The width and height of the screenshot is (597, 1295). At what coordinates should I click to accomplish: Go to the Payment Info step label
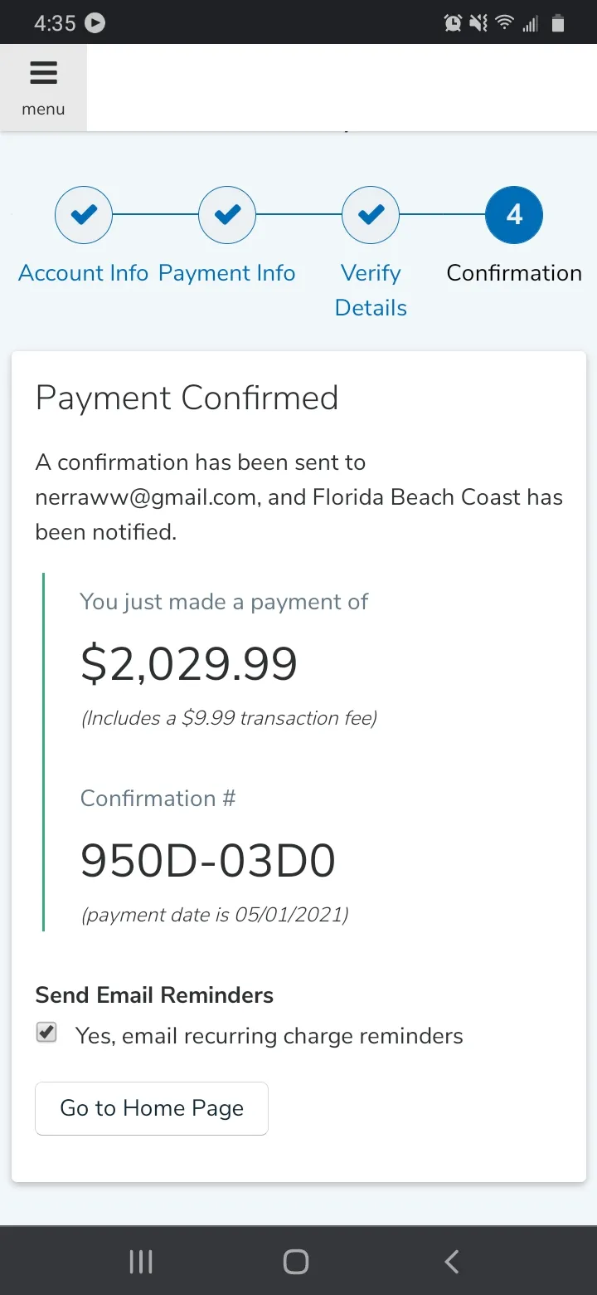click(227, 273)
